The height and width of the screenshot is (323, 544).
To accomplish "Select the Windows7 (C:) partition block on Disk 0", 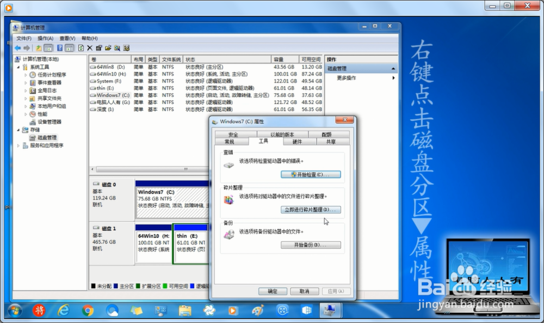I will [172, 199].
